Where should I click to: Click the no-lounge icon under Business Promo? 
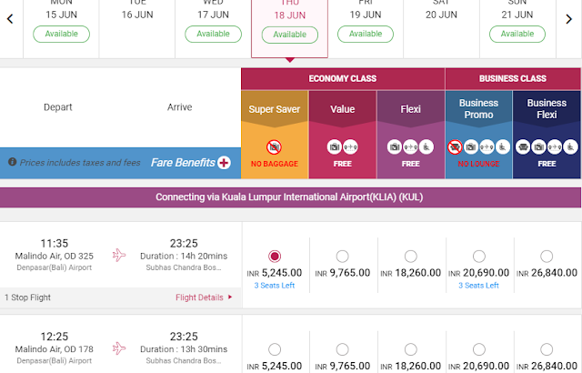pyautogui.click(x=455, y=147)
